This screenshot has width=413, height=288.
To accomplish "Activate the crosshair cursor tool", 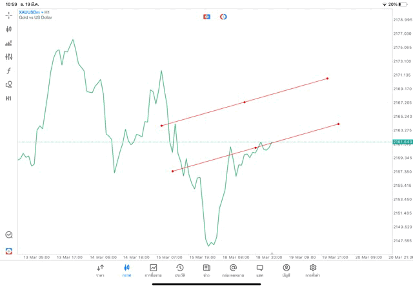I will coord(8,15).
